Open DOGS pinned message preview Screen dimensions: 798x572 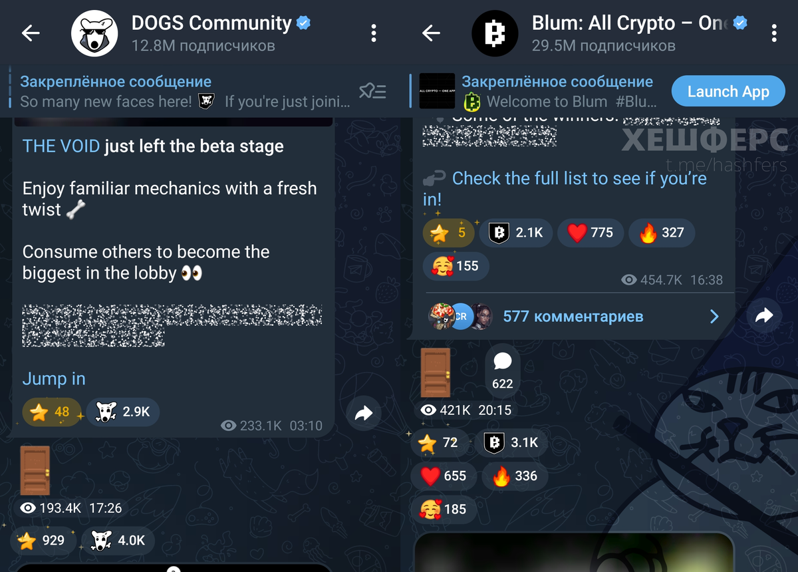point(185,92)
